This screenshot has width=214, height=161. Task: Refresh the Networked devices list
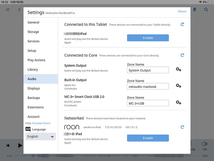182,127
